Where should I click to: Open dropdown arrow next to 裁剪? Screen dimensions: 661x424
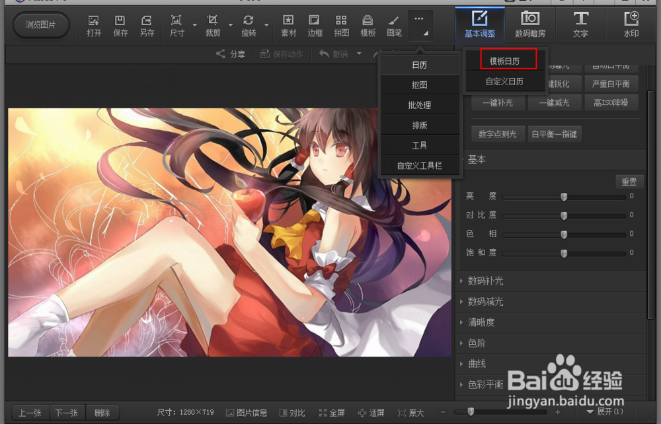[230, 25]
